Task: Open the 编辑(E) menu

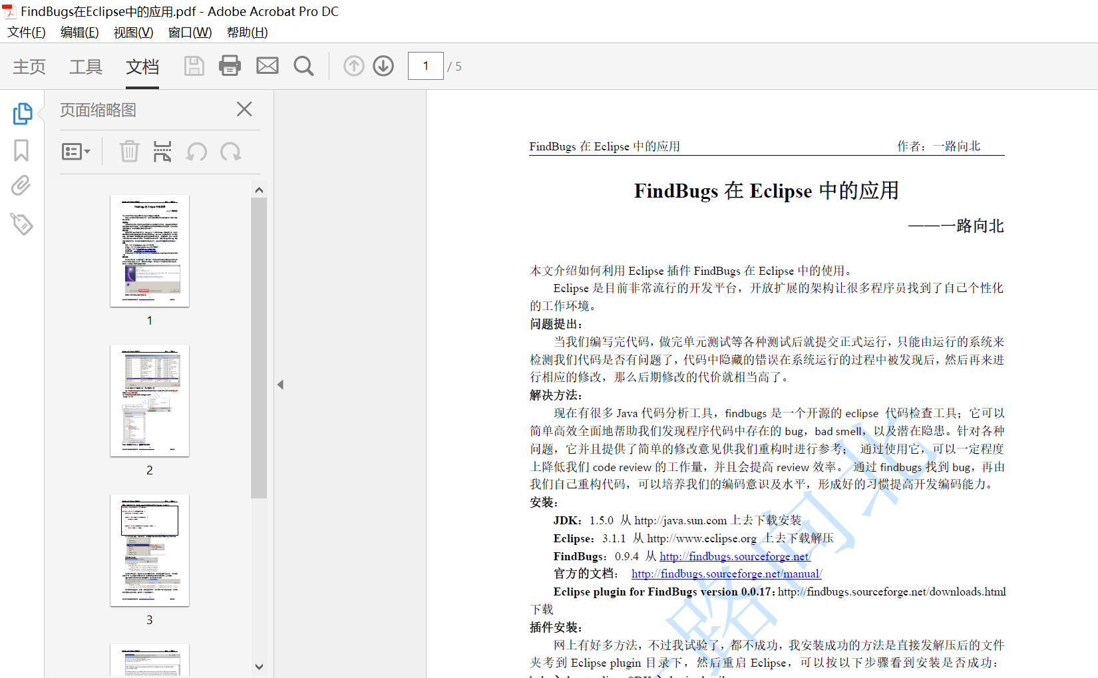Action: pos(80,32)
